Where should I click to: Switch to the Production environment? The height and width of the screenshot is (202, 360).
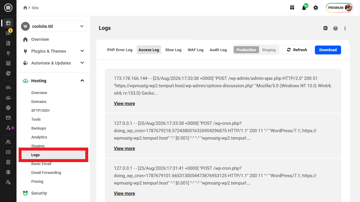(x=246, y=50)
